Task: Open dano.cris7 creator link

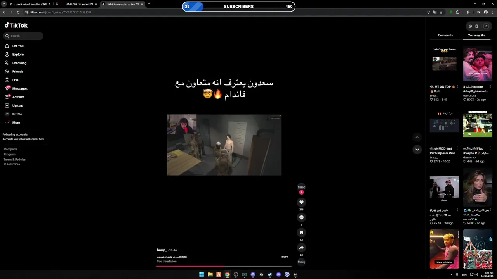Action: click(x=469, y=157)
